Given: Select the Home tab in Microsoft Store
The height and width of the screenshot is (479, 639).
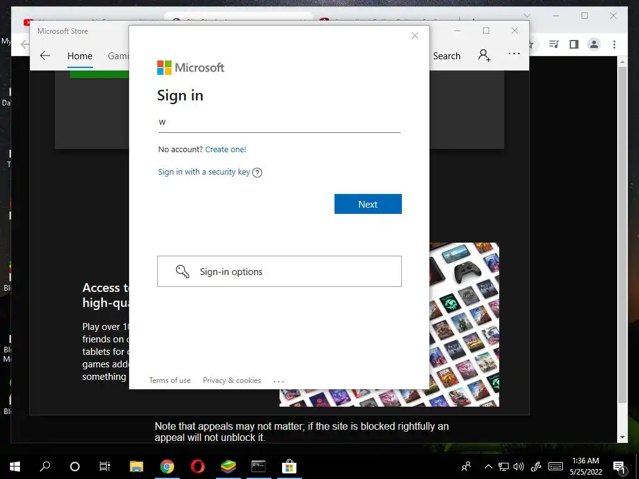Looking at the screenshot, I should click(x=80, y=56).
